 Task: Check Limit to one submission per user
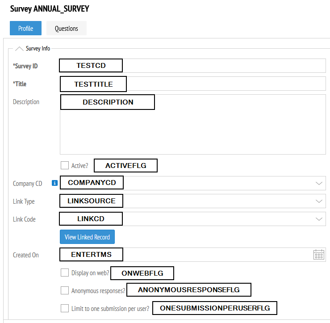[x=65, y=308]
